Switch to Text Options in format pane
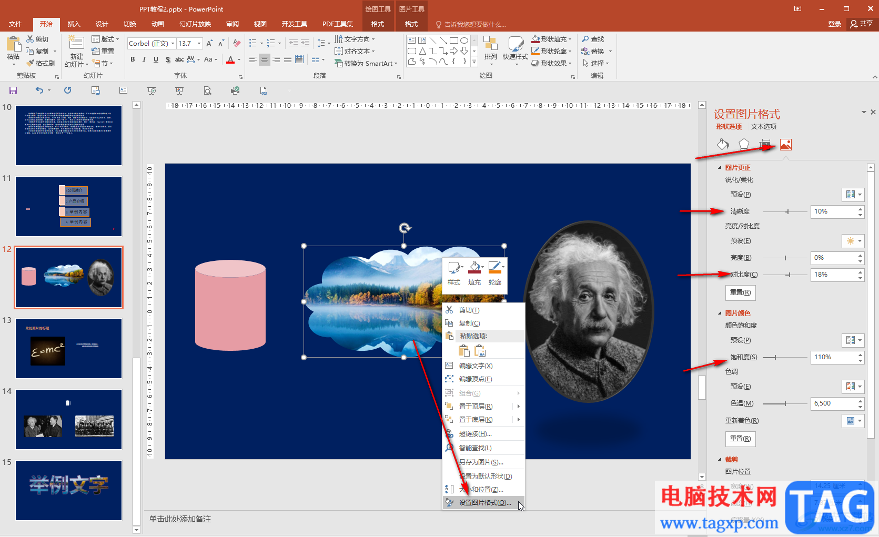This screenshot has height=537, width=879. [x=764, y=127]
